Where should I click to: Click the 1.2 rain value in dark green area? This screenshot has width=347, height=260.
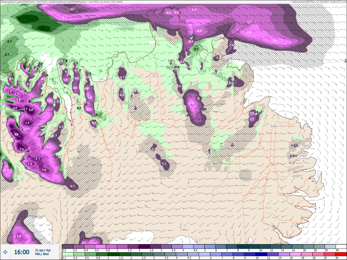(x=43, y=29)
